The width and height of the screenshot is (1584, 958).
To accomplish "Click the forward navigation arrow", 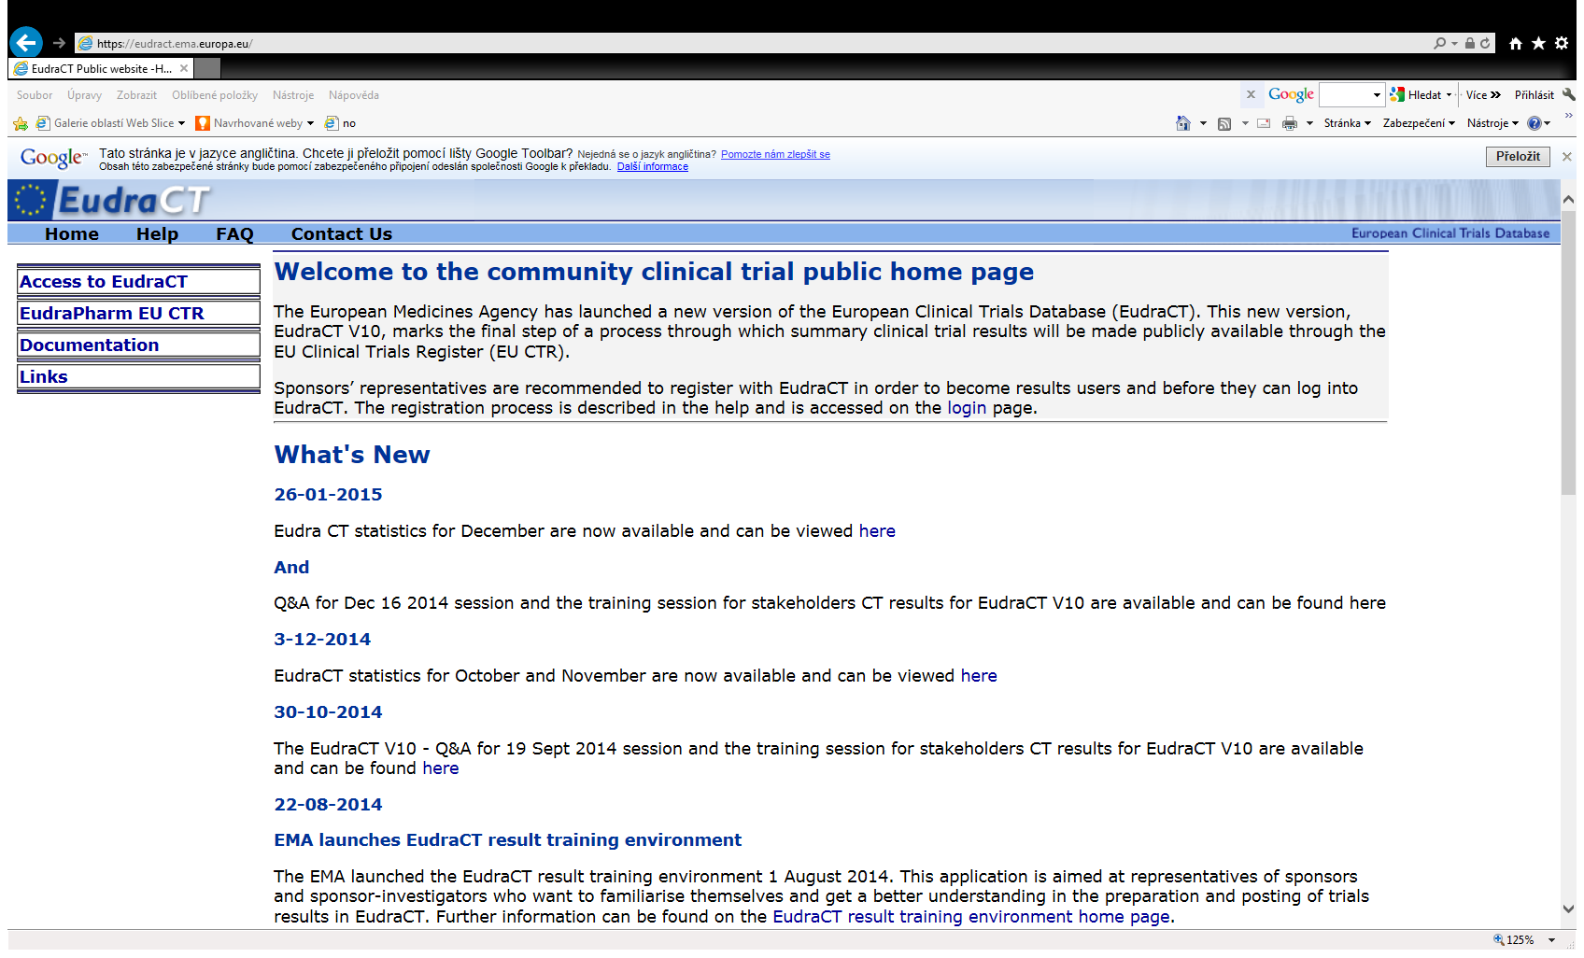I will (60, 43).
